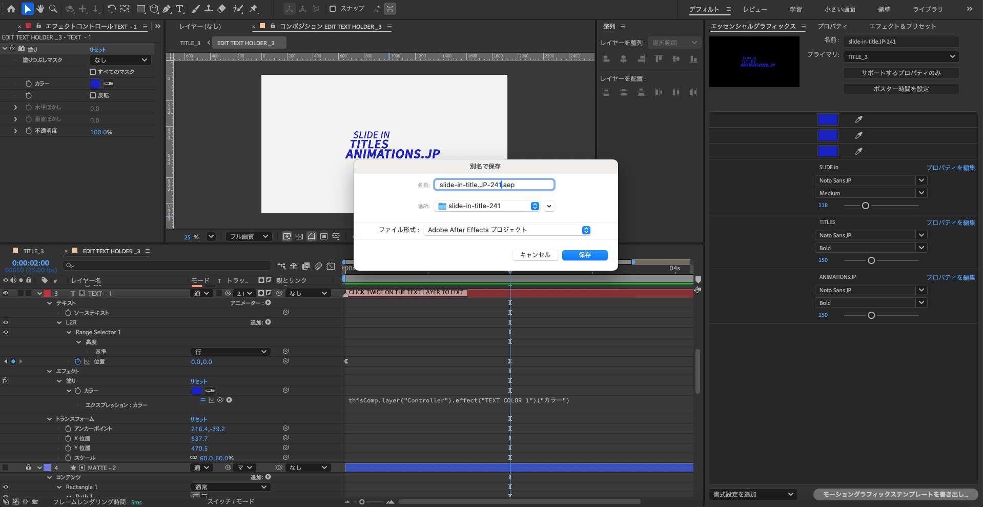Image resolution: width=983 pixels, height=507 pixels.
Task: Switch to the エフェクト&プリセット tab
Action: (x=902, y=26)
